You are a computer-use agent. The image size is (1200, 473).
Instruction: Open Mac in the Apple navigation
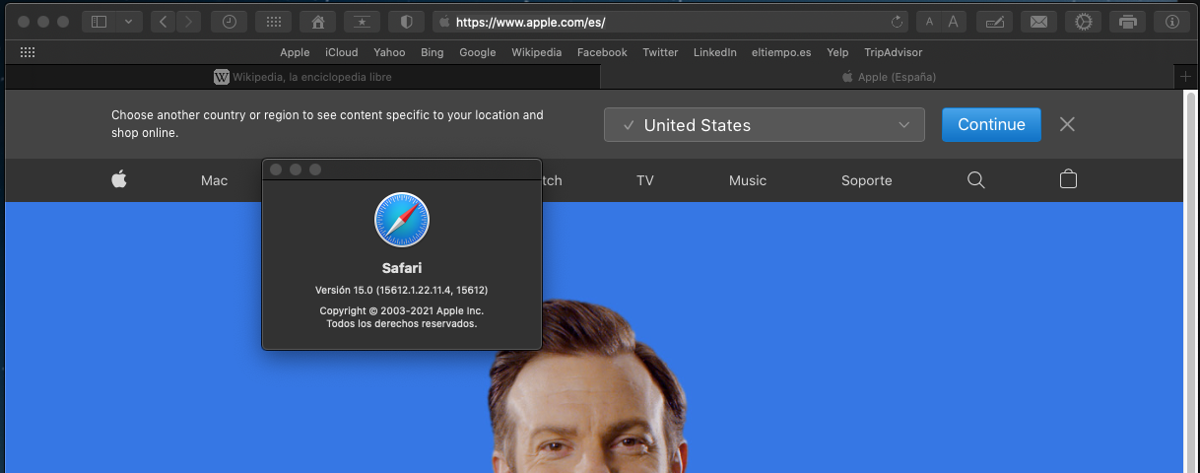click(x=215, y=180)
